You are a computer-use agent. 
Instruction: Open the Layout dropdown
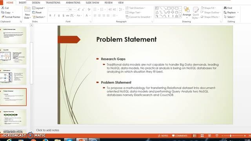[x=38, y=8]
